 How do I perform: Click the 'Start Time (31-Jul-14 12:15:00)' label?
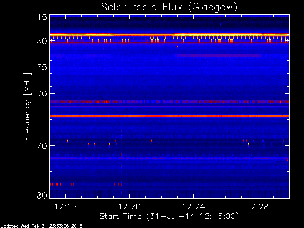(169, 217)
